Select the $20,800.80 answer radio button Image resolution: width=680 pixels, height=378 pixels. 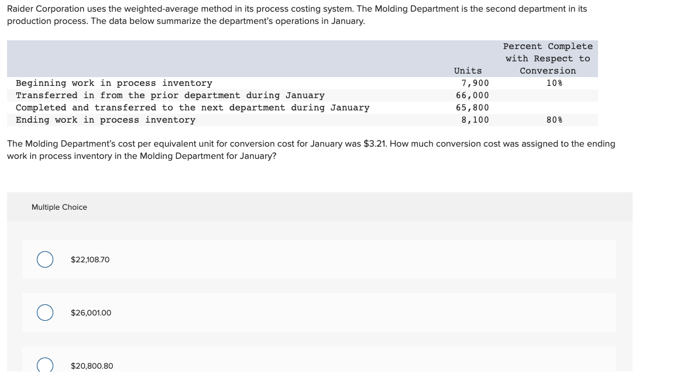tap(44, 365)
